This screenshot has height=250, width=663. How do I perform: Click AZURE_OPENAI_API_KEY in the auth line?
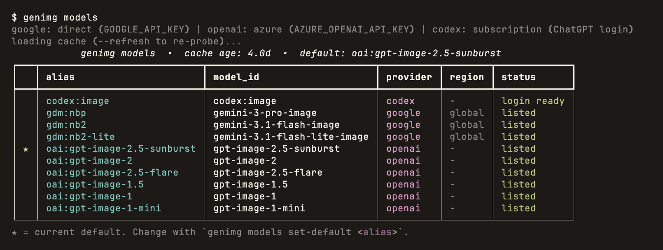point(351,30)
